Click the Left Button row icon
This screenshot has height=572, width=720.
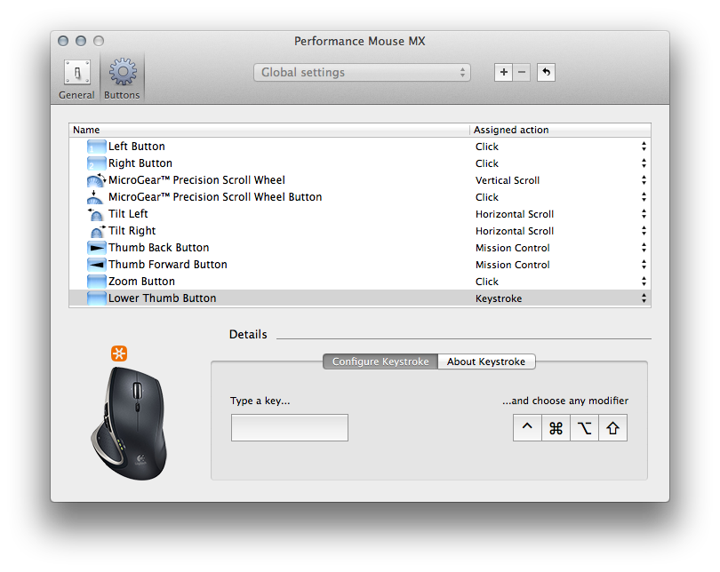[96, 147]
